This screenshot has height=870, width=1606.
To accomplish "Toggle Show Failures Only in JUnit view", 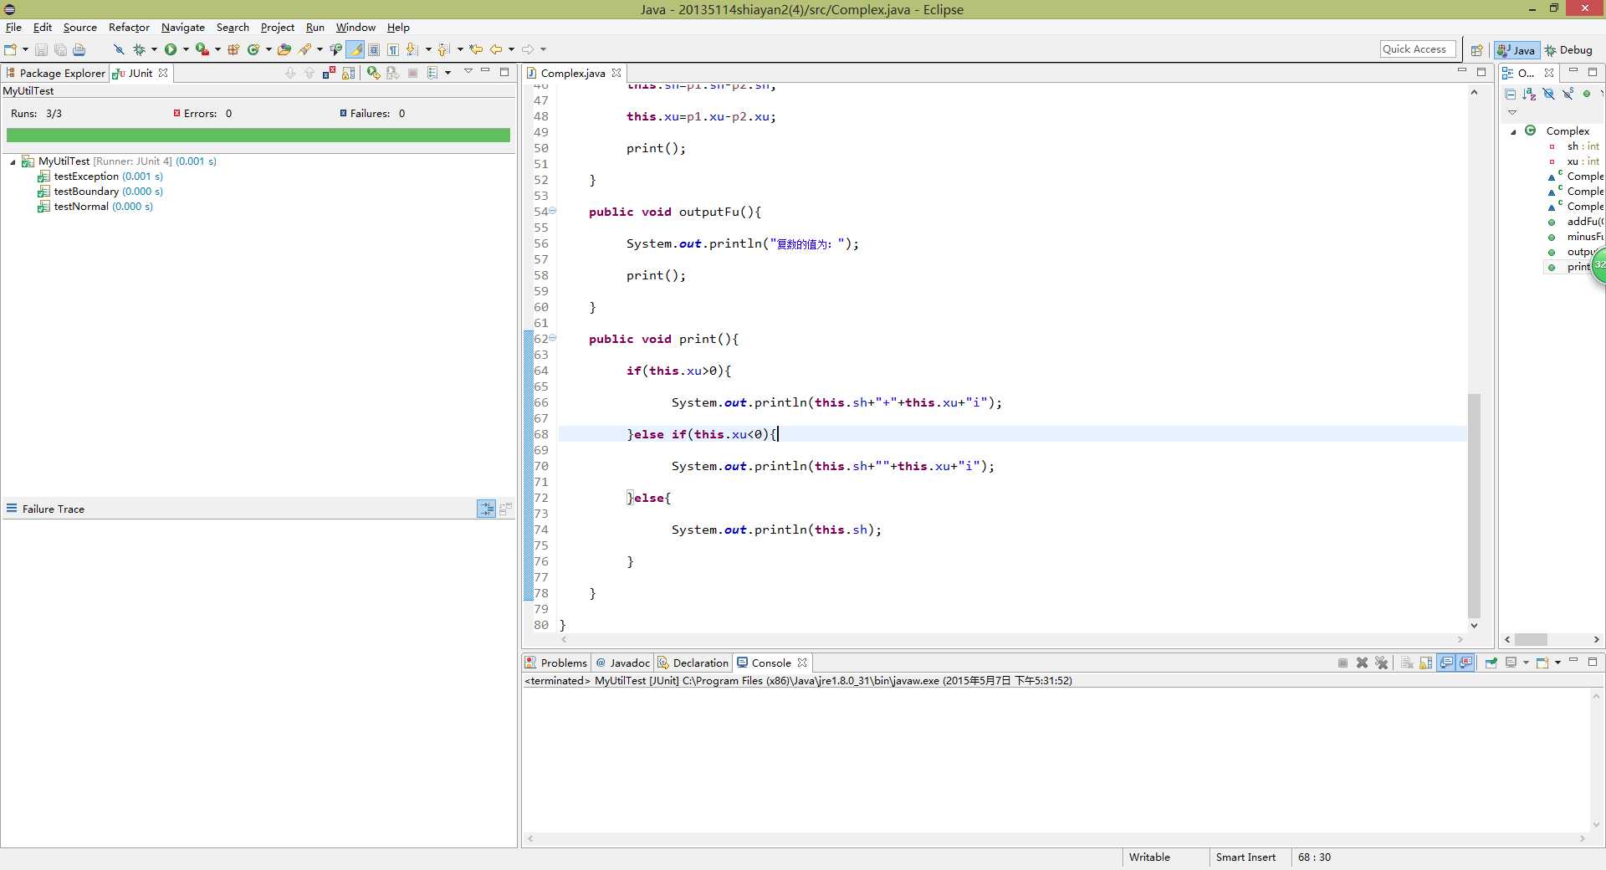I will 329,73.
